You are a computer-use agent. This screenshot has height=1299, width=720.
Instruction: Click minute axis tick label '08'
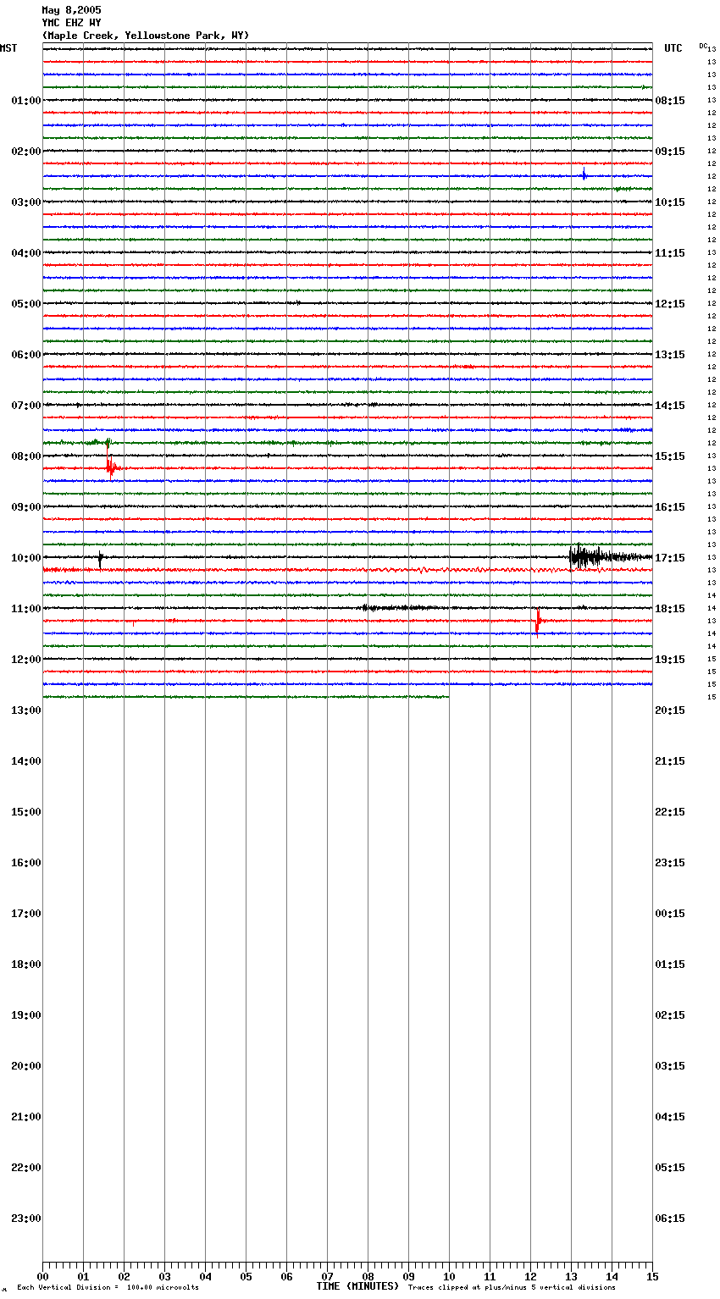[368, 1276]
